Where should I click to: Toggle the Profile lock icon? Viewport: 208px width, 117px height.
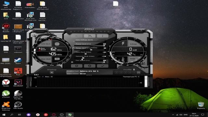pos(134,69)
